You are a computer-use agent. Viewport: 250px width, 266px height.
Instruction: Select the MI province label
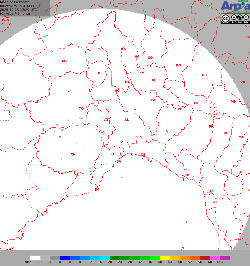tap(154, 80)
